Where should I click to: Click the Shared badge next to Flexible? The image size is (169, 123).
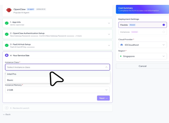click(x=132, y=25)
